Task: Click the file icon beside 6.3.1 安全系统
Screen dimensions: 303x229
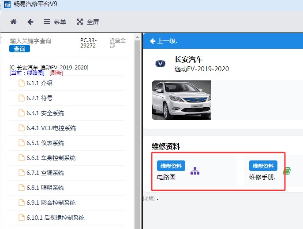Action: point(22,113)
